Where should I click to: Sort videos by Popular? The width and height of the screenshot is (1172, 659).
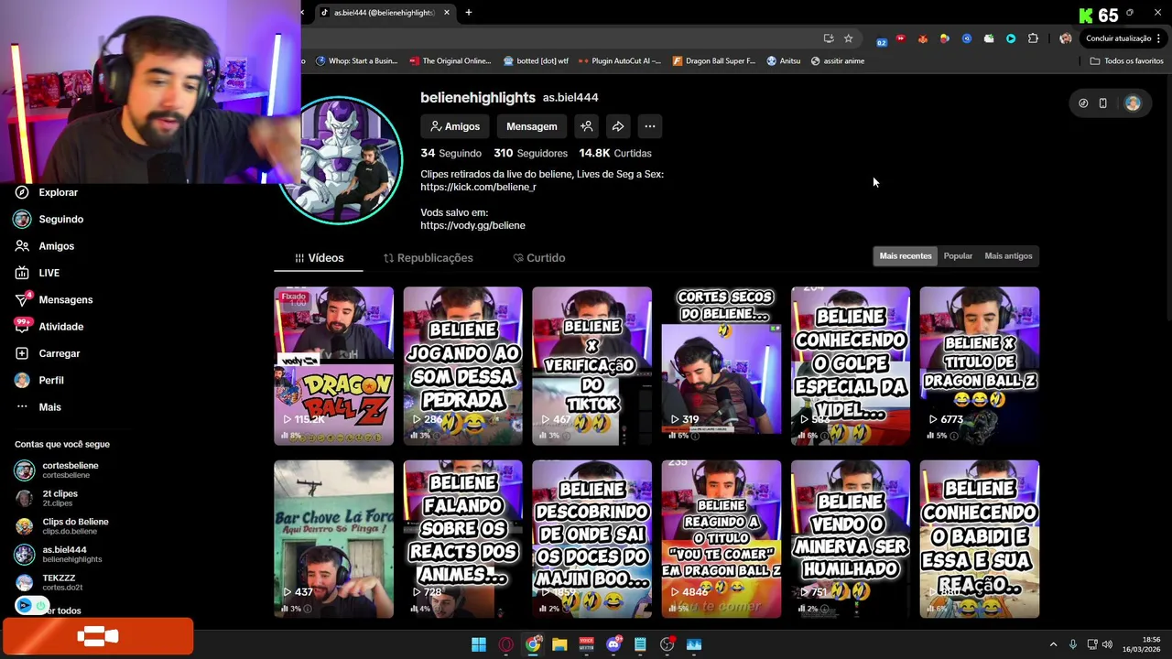pyautogui.click(x=958, y=256)
